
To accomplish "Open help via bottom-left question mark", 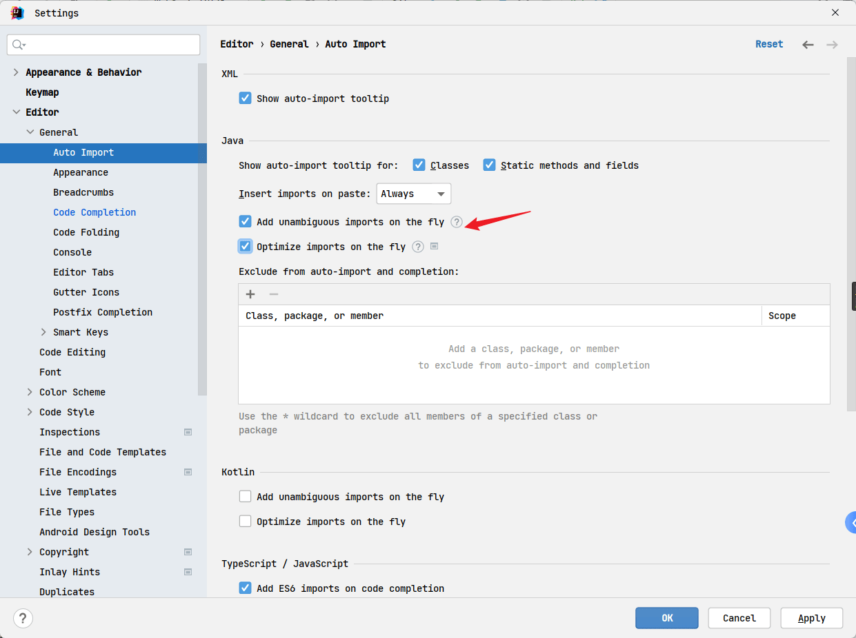I will click(23, 618).
